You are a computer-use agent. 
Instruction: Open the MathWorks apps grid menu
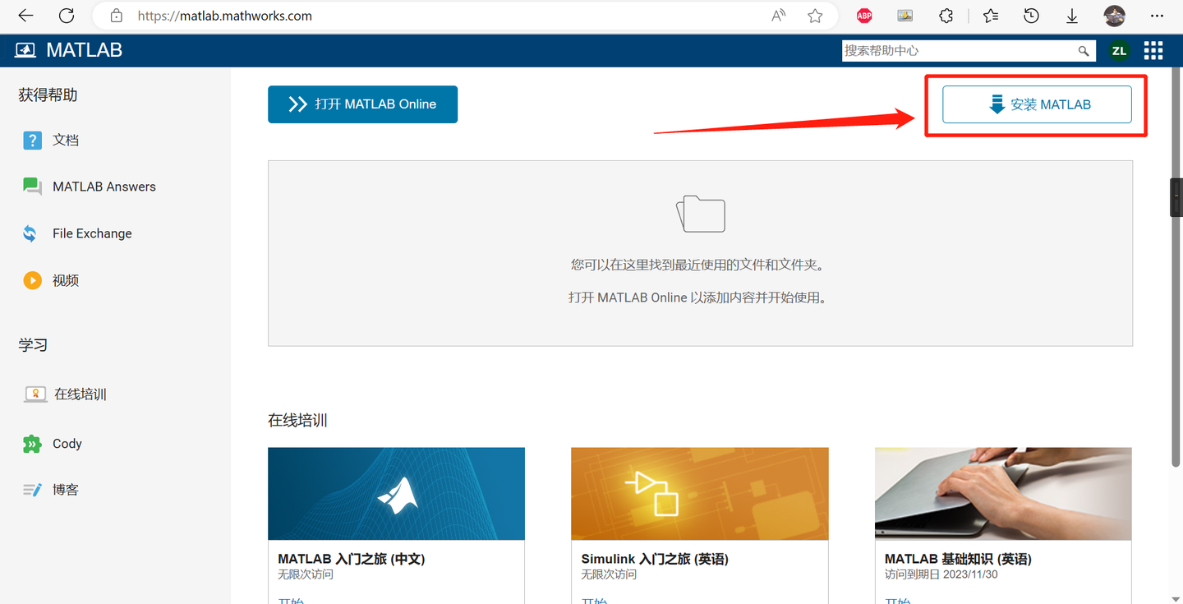(1153, 51)
